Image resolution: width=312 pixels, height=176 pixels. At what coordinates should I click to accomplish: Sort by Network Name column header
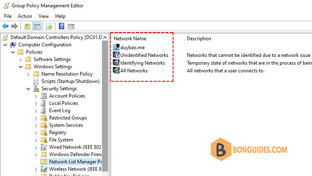point(130,39)
